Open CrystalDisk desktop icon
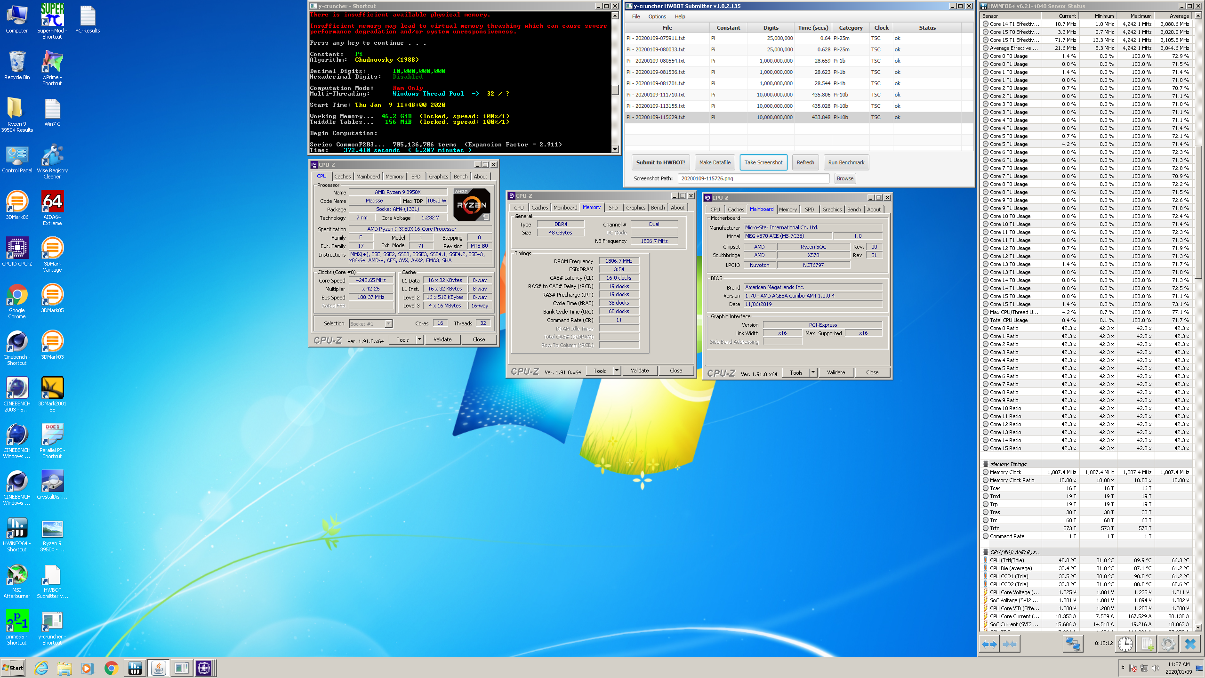 (52, 485)
